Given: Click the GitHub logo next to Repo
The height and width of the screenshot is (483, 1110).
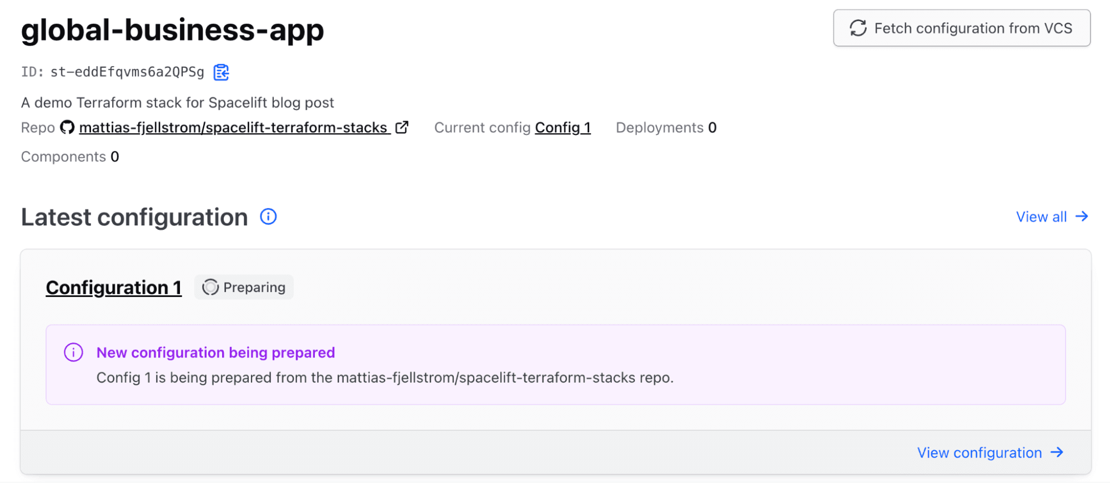Looking at the screenshot, I should click(67, 128).
